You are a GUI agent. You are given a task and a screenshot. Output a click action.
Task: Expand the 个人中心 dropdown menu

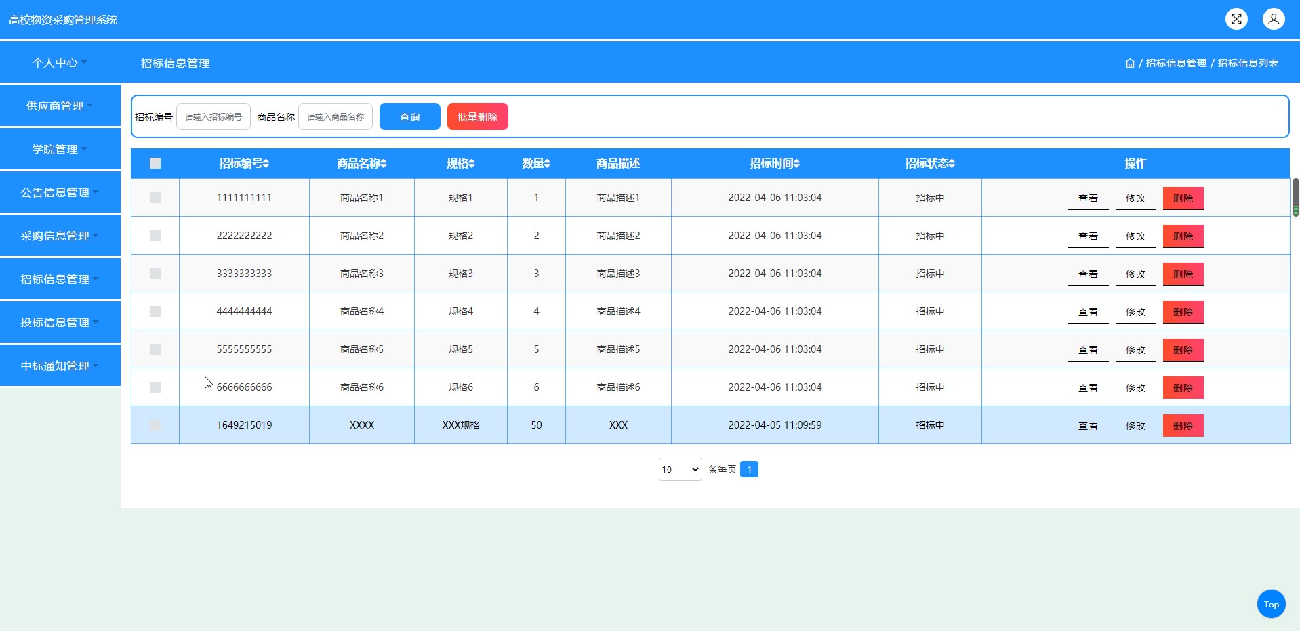60,62
